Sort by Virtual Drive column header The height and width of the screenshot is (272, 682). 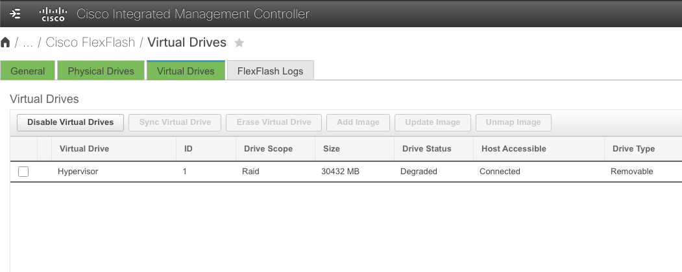[x=84, y=149]
